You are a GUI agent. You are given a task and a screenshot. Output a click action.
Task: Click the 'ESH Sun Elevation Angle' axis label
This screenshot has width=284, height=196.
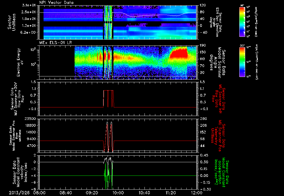pos(216,22)
